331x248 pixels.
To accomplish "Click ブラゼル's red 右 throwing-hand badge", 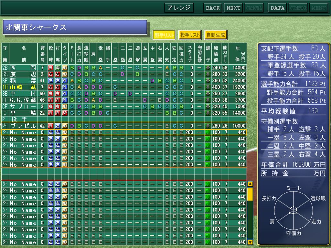I will click(51, 126).
